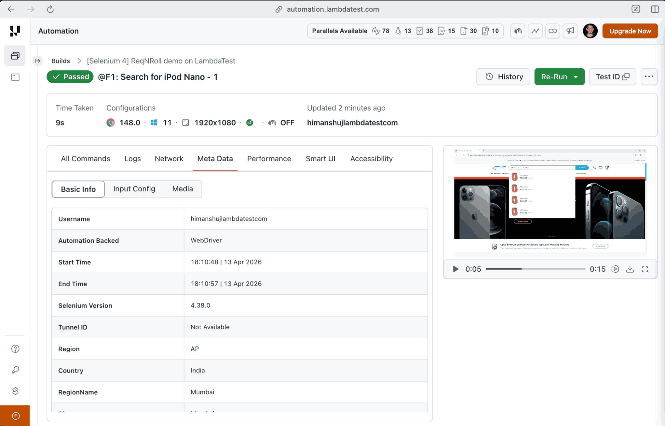Select the Basic Info toggle option
The image size is (665, 426).
click(78, 189)
